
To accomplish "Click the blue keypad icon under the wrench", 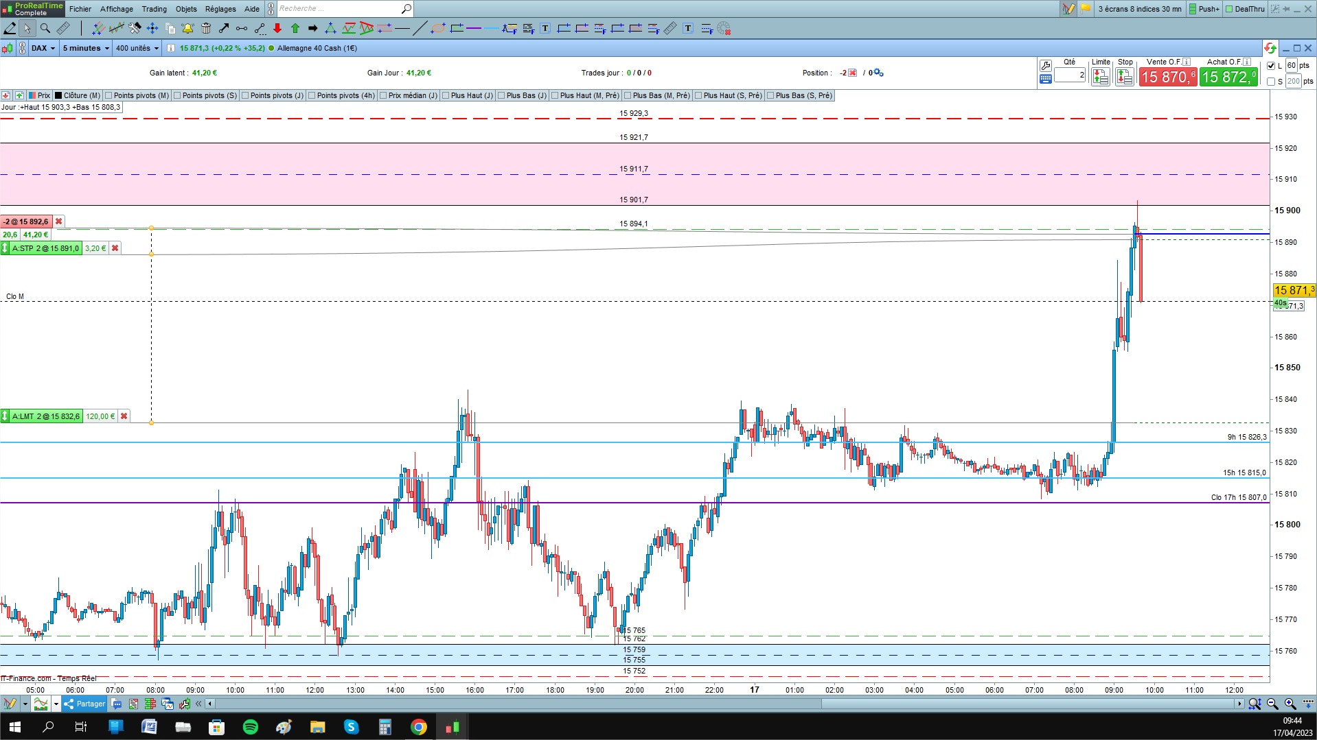I will pos(1046,79).
